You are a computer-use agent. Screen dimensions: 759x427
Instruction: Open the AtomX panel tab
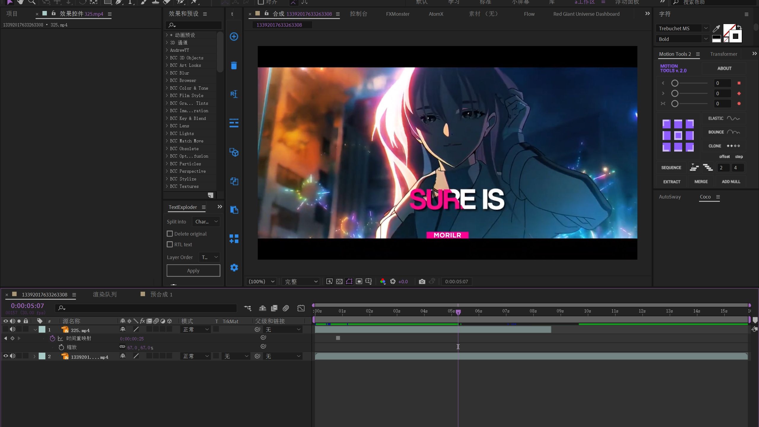[x=436, y=14]
